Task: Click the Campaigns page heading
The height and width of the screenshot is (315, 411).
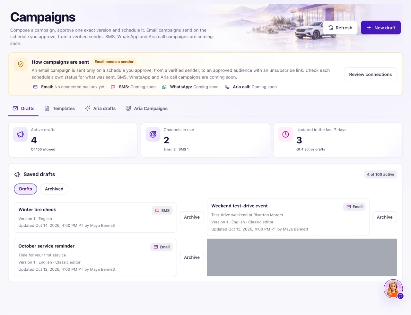Action: coord(43,17)
